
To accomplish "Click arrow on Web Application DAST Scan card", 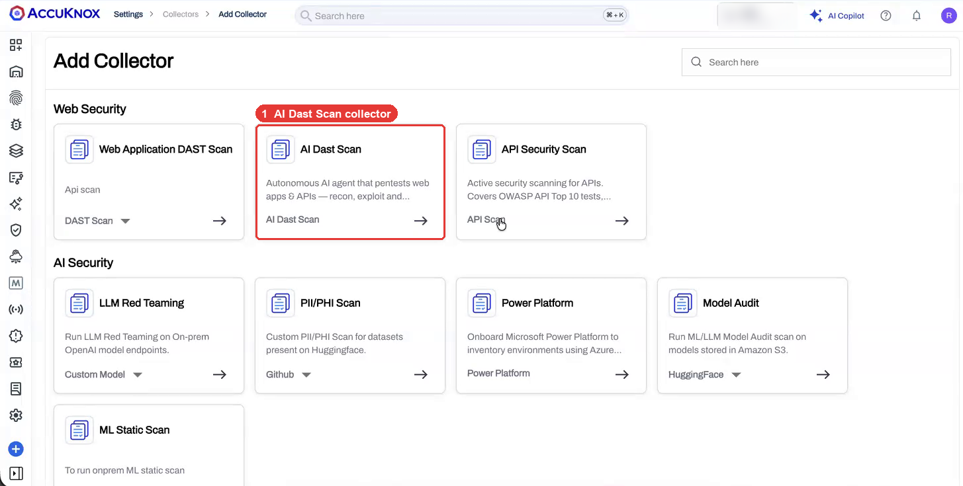I will (x=220, y=221).
